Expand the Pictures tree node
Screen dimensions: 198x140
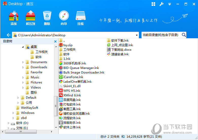tap(23, 82)
